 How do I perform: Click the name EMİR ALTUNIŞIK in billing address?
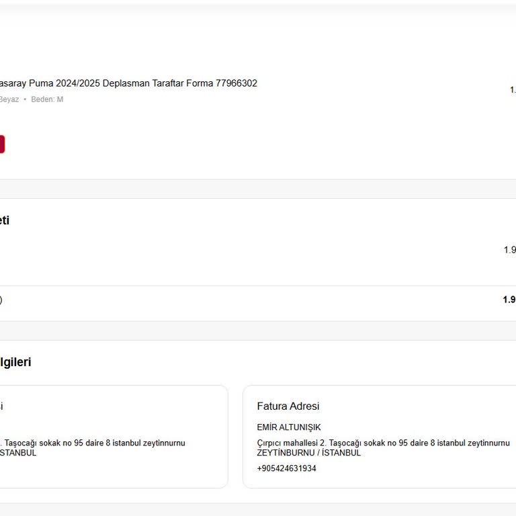click(x=289, y=427)
